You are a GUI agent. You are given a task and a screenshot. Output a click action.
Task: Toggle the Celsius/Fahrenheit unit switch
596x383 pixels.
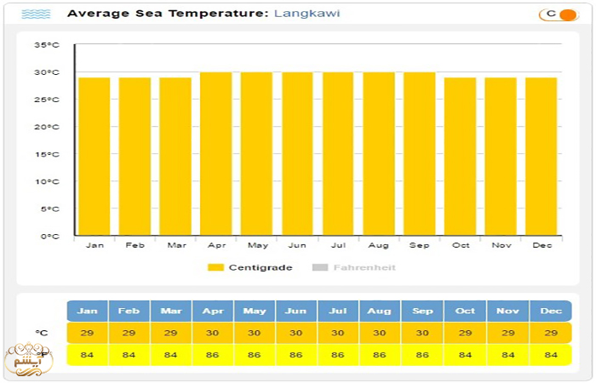(x=559, y=14)
